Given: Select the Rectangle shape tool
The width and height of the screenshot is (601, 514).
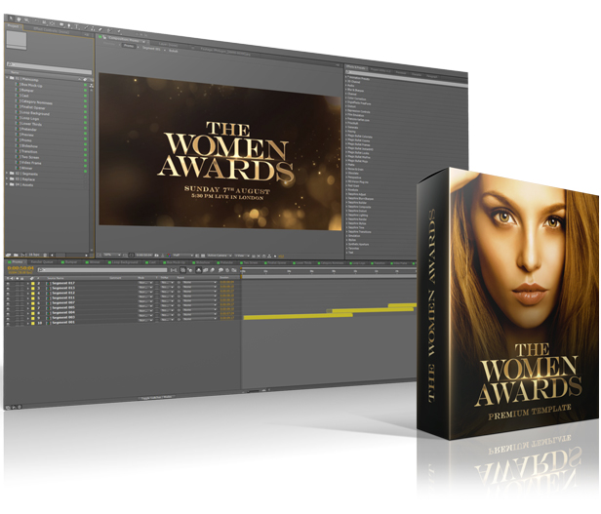Looking at the screenshot, I should click(61, 24).
